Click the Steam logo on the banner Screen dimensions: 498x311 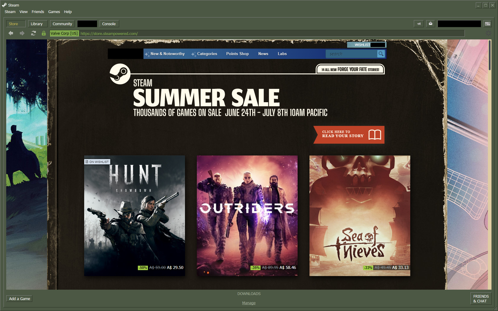pos(120,74)
